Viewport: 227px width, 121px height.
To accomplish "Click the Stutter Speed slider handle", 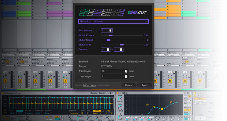I will click(x=108, y=40).
